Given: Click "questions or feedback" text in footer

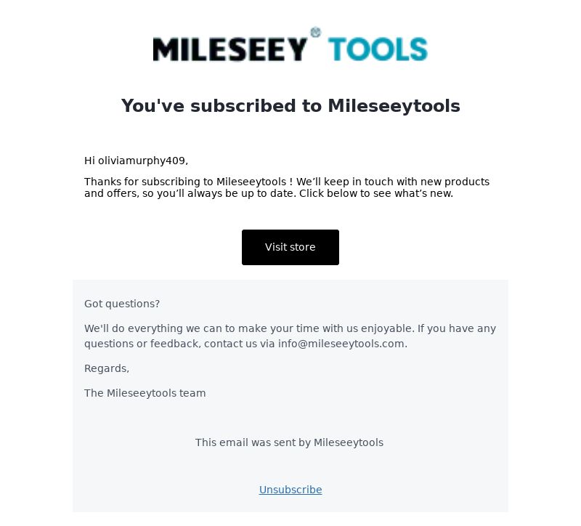Looking at the screenshot, I should click(142, 344).
